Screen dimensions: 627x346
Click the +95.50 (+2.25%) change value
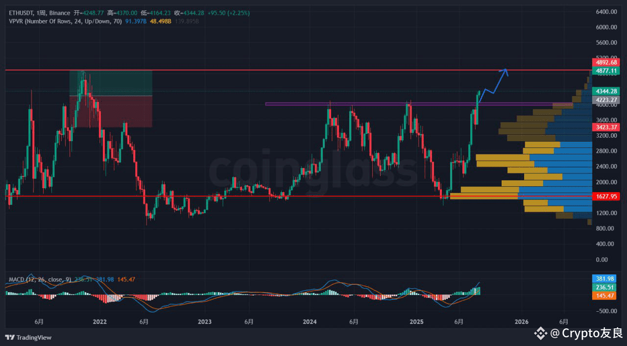click(x=229, y=13)
